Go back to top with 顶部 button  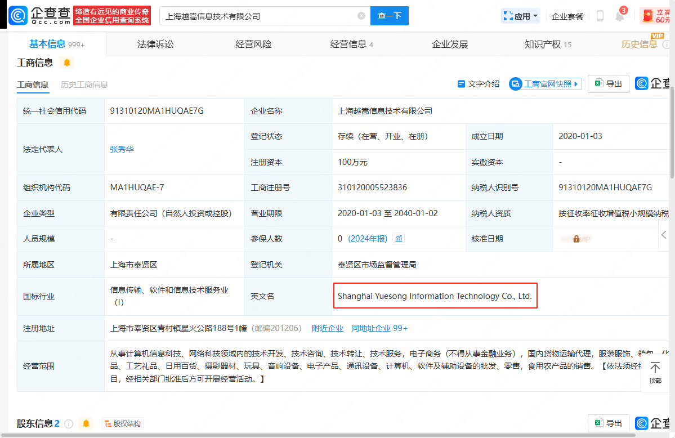(x=655, y=373)
